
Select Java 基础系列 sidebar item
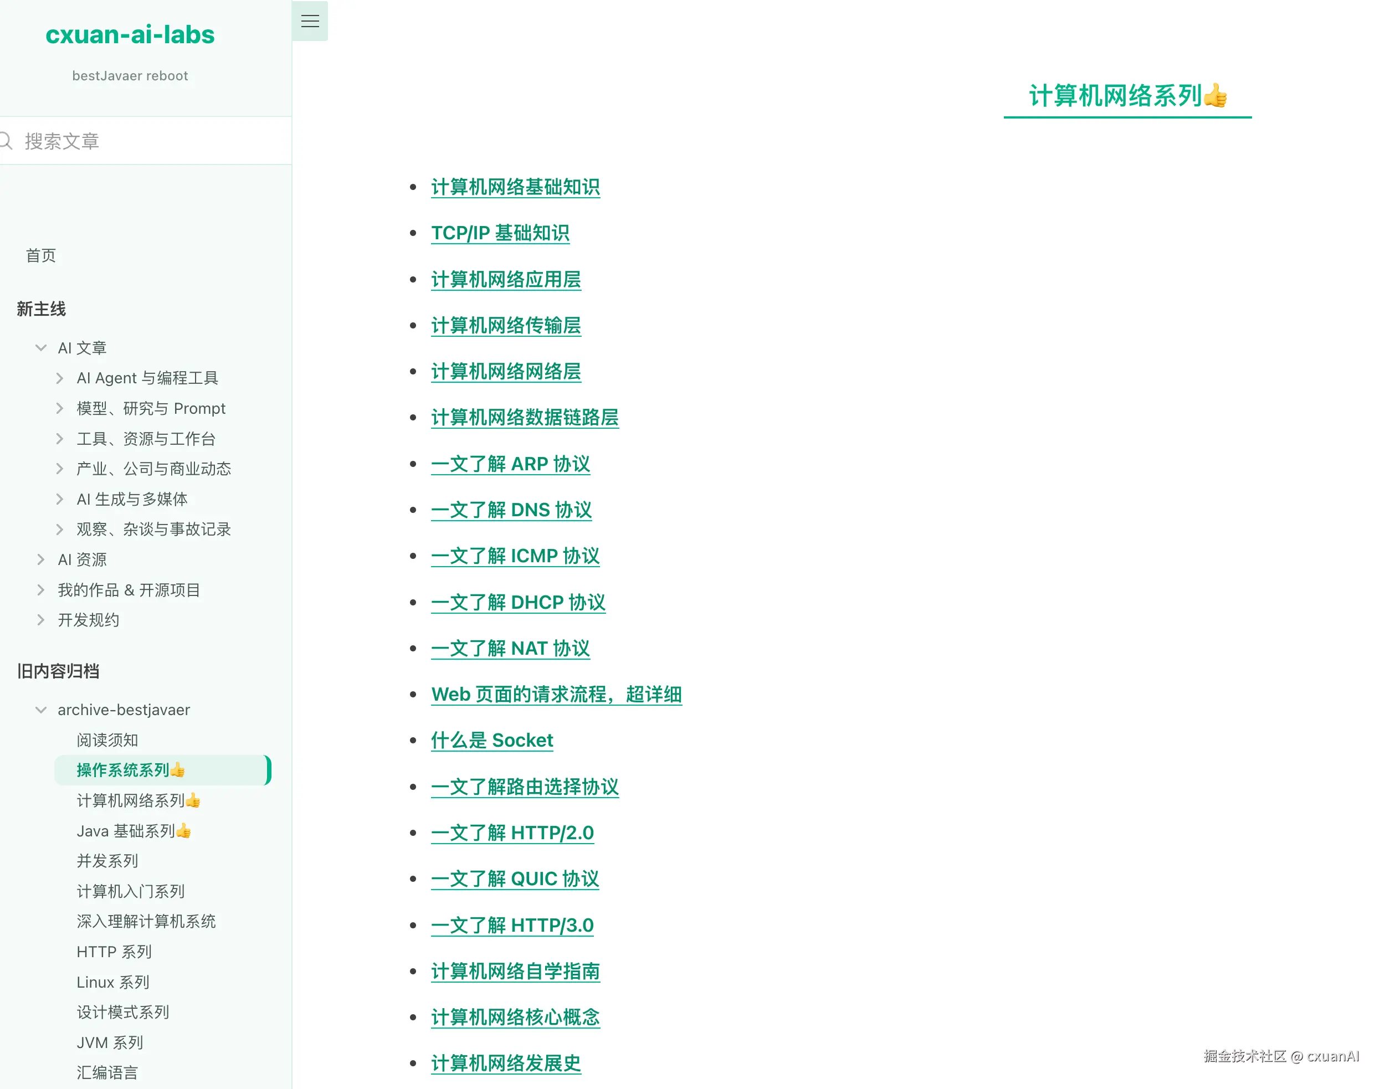134,831
